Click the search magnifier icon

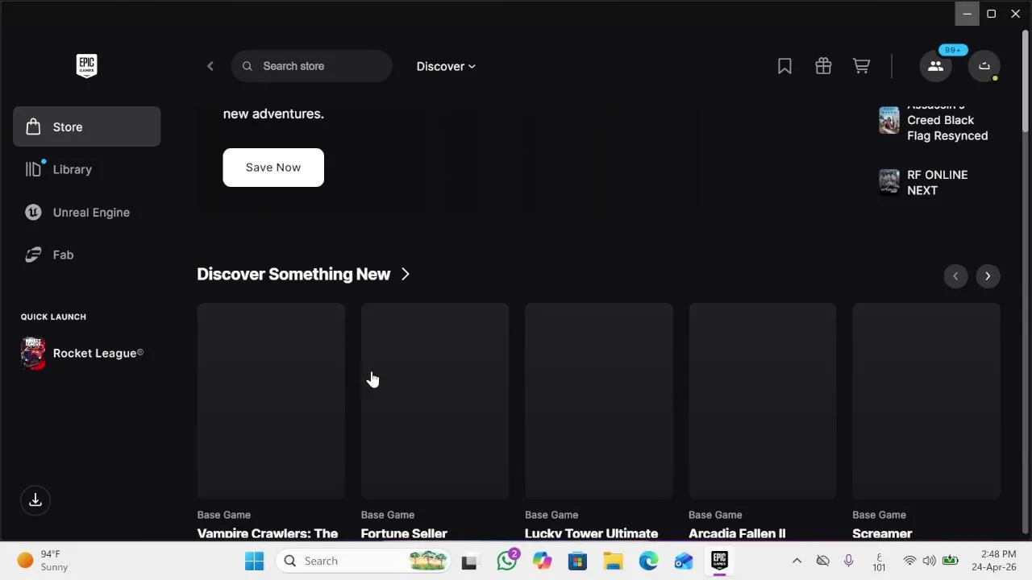[x=248, y=66]
